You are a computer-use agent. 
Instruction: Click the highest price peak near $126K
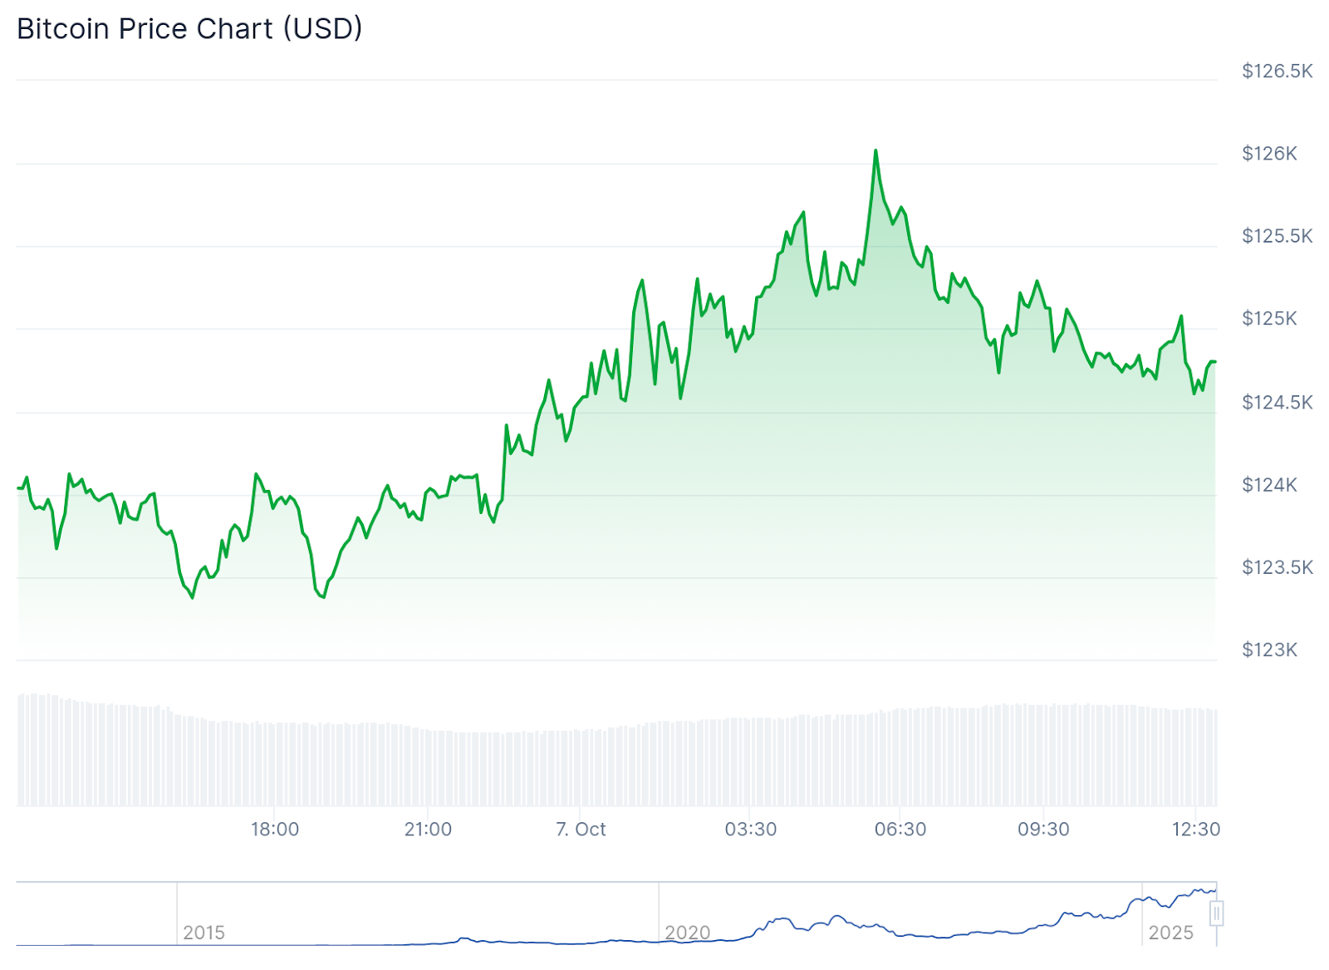coord(875,151)
